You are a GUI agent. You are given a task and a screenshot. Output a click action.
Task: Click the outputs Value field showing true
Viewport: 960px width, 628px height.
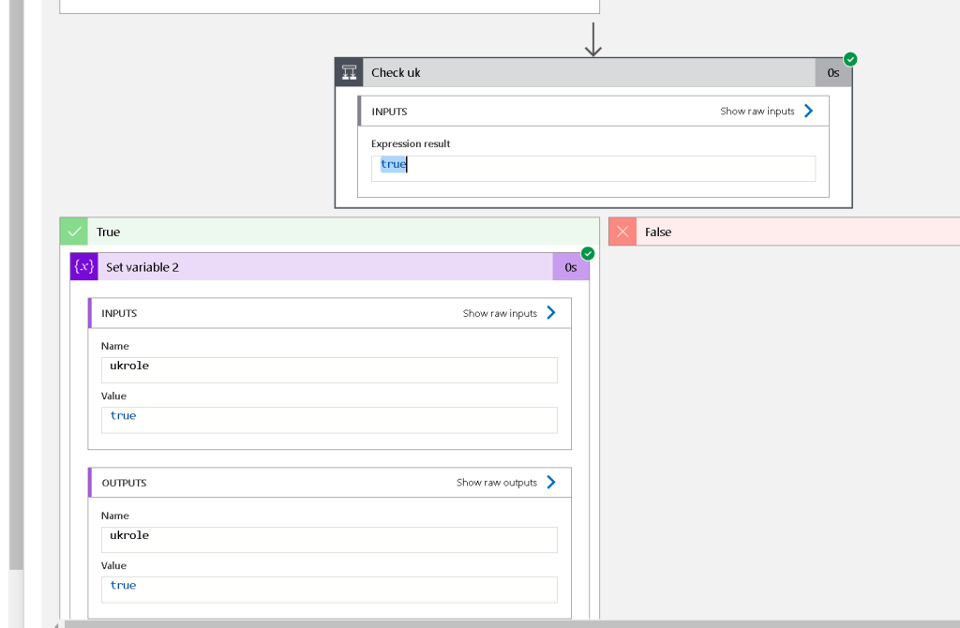coord(329,591)
